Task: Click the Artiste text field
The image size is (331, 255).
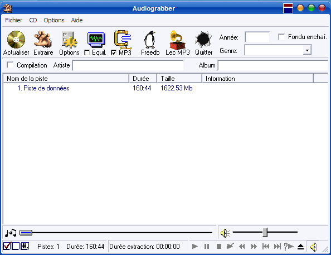Action: click(128, 65)
